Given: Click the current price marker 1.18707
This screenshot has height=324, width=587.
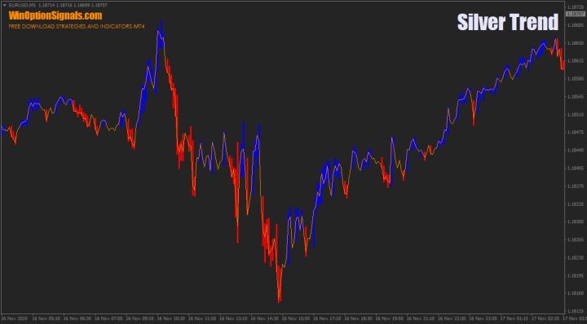Looking at the screenshot, I should pos(576,14).
